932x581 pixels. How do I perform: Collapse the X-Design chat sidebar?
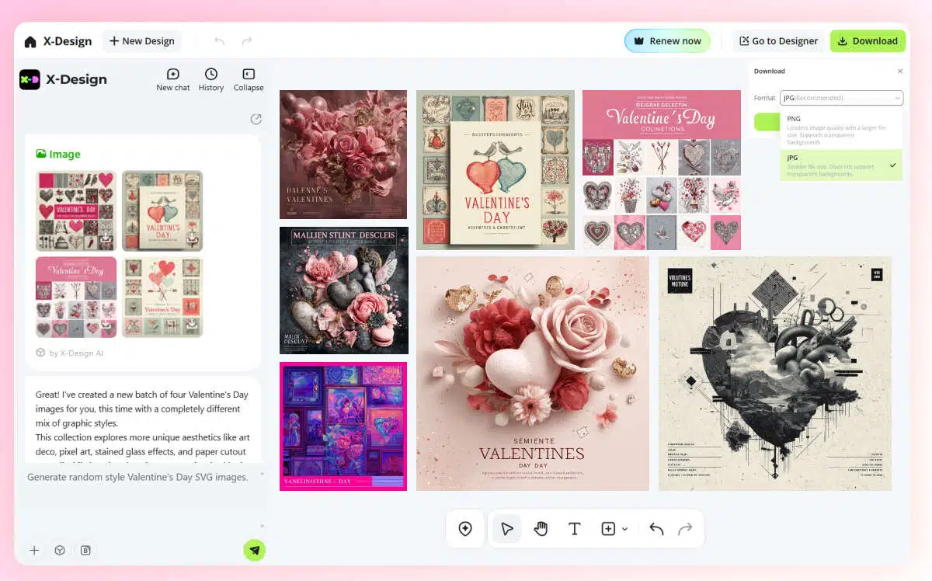(x=249, y=78)
